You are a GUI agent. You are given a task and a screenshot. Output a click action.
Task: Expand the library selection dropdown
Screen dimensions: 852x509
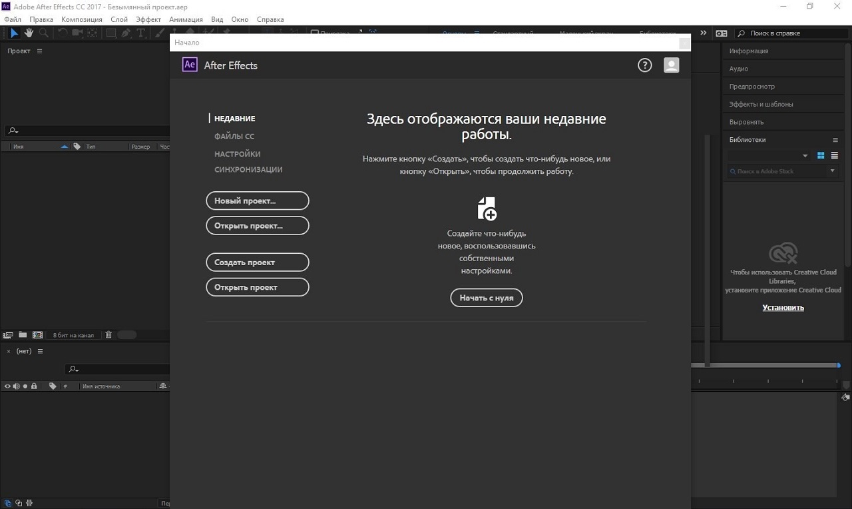tap(805, 156)
